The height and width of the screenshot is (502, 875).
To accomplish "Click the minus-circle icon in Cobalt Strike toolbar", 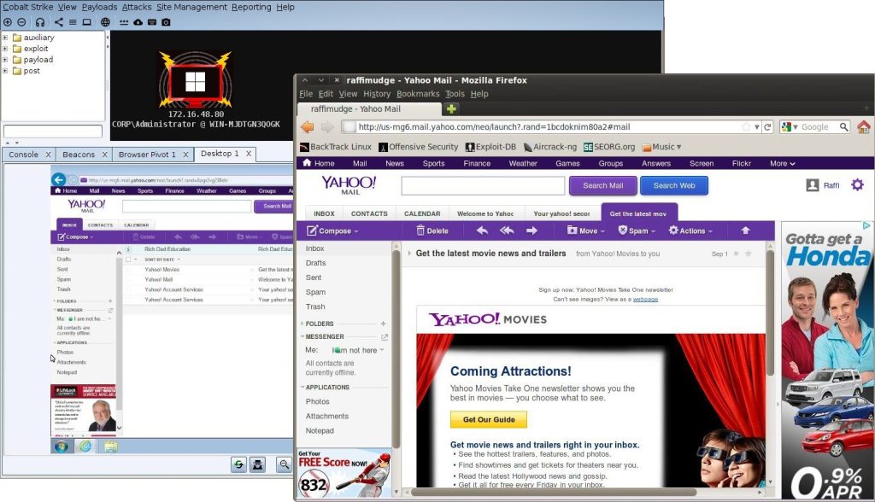I will click(x=21, y=22).
